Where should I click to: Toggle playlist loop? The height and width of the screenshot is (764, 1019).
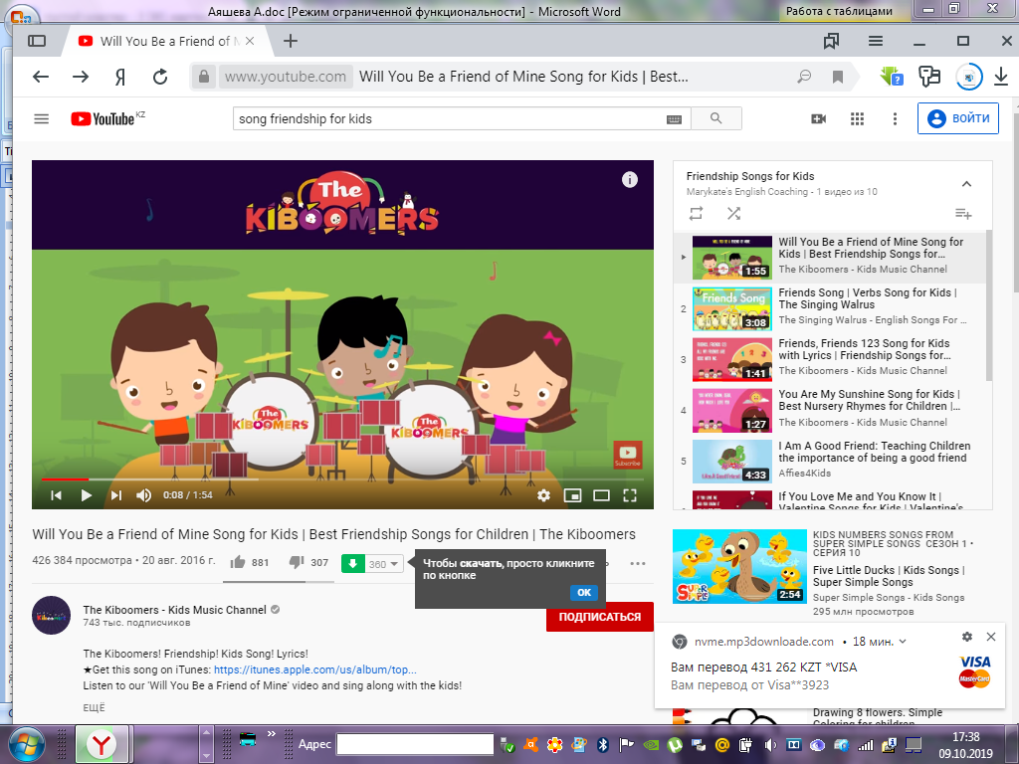pos(696,213)
